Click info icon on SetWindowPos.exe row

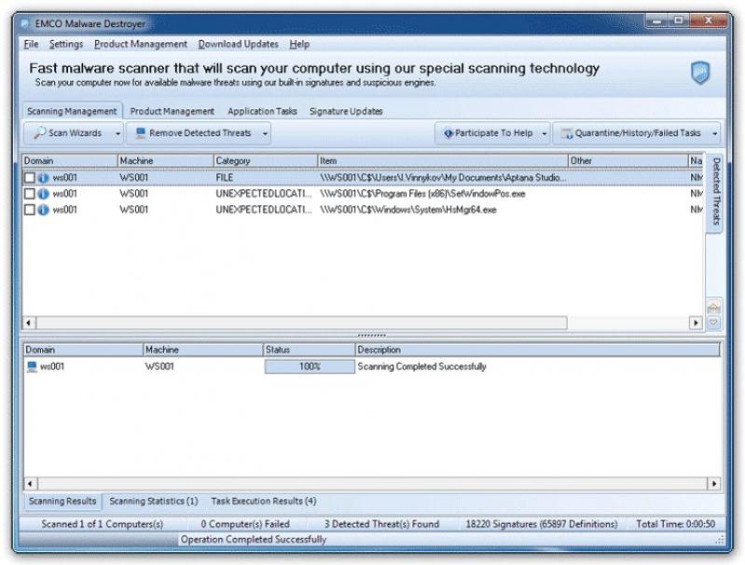[43, 194]
